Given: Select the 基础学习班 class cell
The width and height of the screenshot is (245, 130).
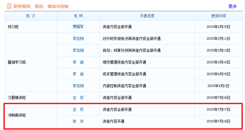Looking at the screenshot, I should click(x=31, y=62).
